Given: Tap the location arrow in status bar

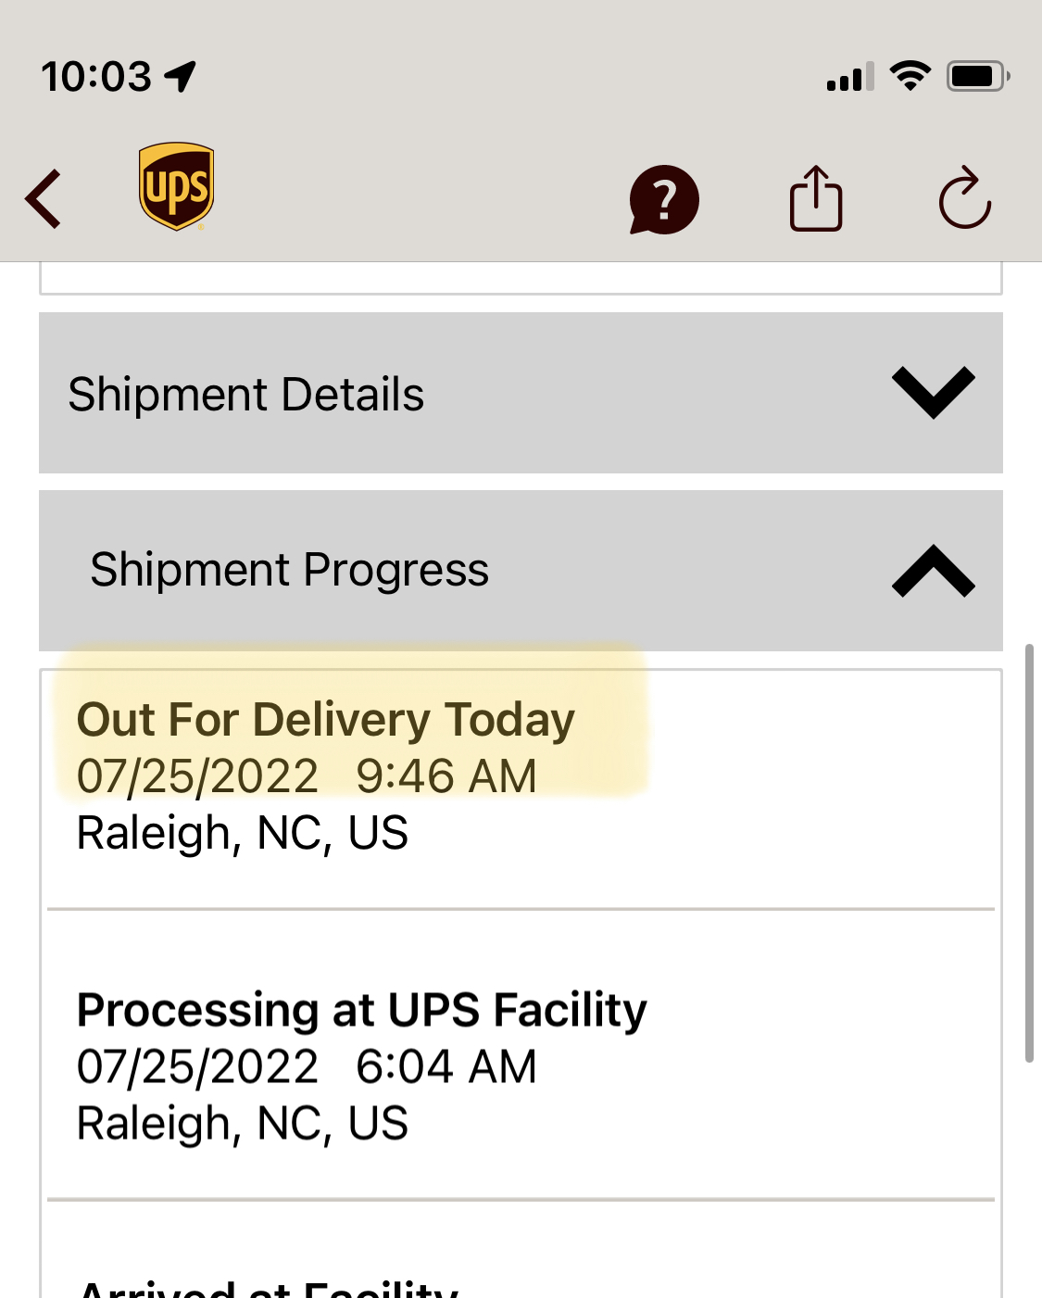Looking at the screenshot, I should [181, 76].
